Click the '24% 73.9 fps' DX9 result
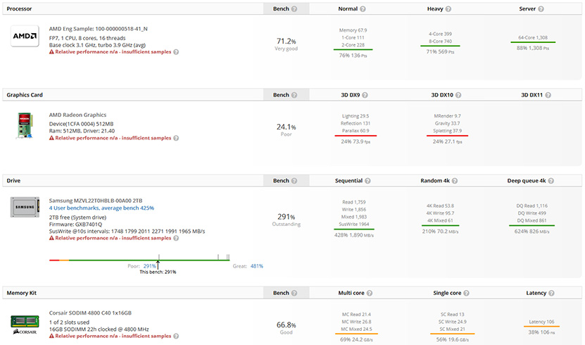The width and height of the screenshot is (585, 345). pos(356,142)
